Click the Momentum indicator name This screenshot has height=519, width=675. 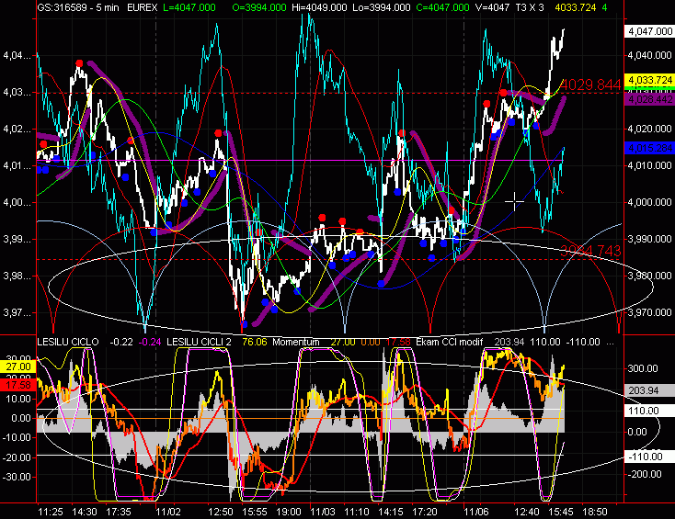[296, 342]
